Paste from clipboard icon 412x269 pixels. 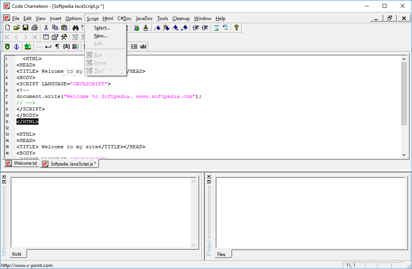click(x=64, y=28)
